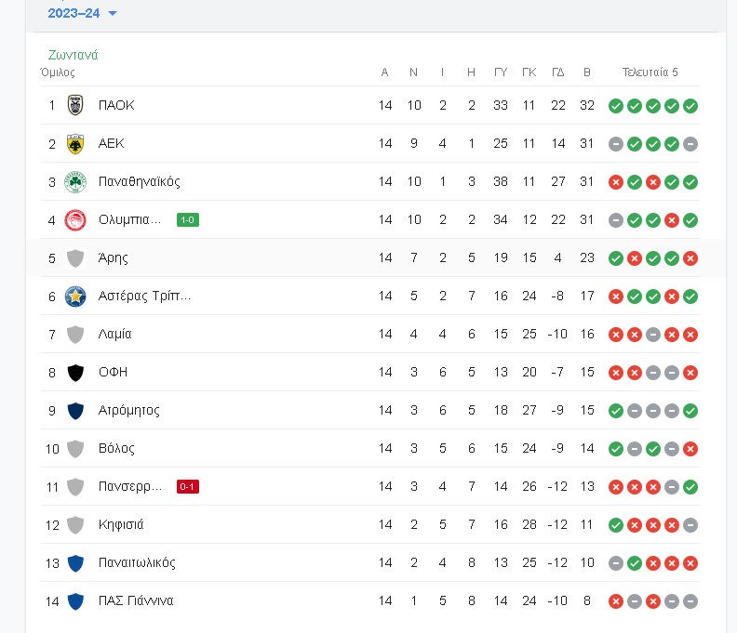Viewport: 737px width, 633px height.
Task: Click Παναθηναϊκός first loss indicator in last five
Action: point(616,182)
